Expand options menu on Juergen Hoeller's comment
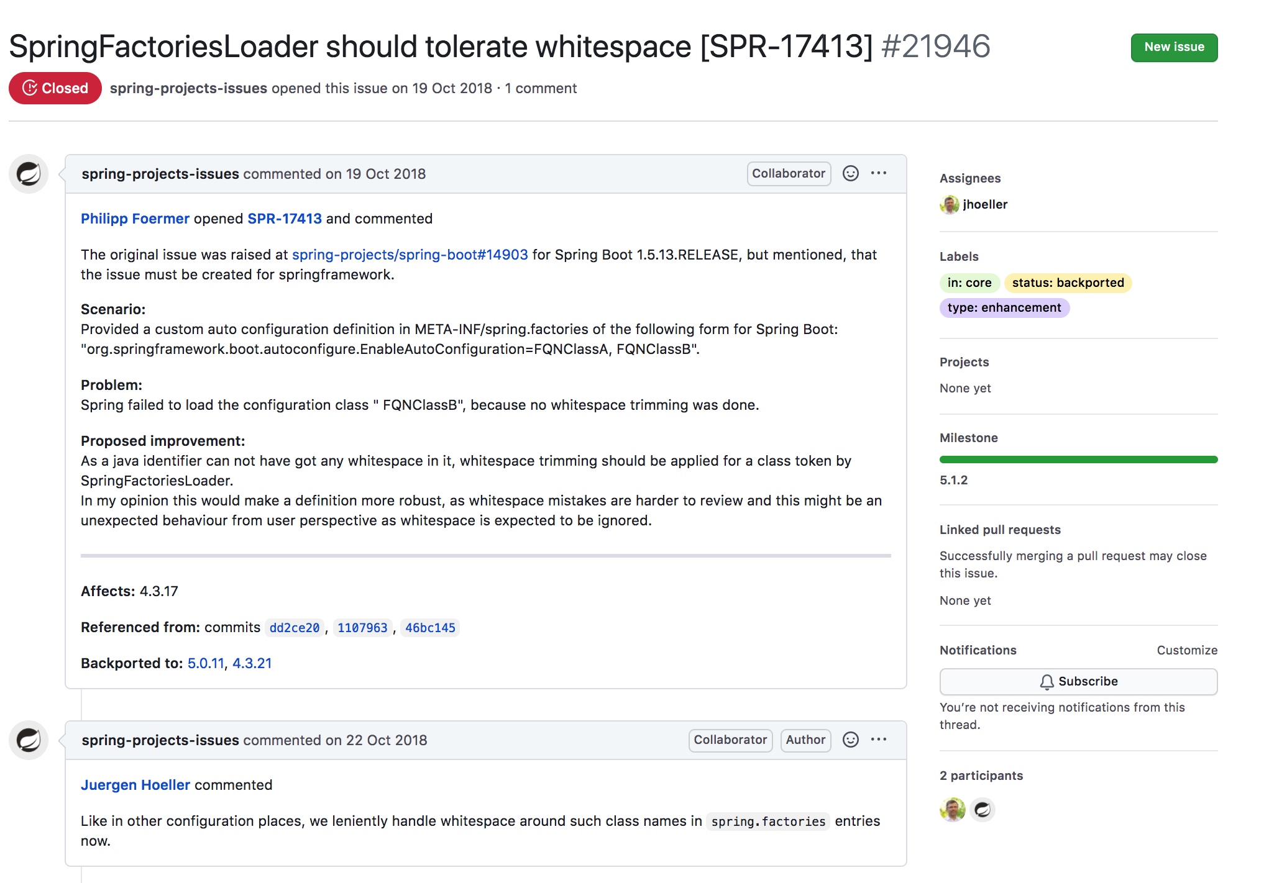1269x883 pixels. (x=878, y=740)
